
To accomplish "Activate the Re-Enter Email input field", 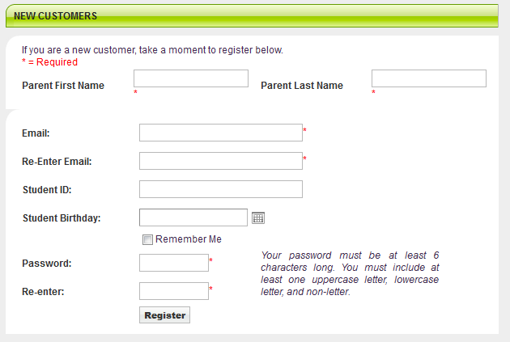I will click(x=221, y=161).
